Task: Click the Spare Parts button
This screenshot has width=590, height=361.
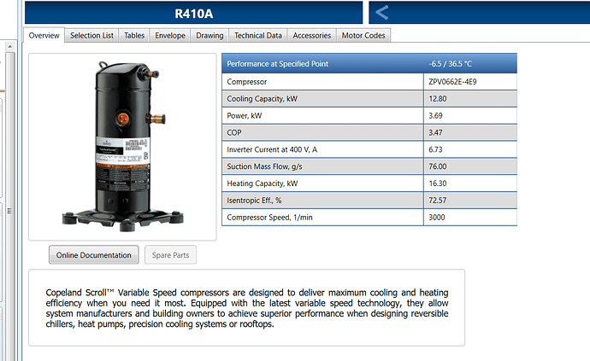Action: tap(170, 255)
